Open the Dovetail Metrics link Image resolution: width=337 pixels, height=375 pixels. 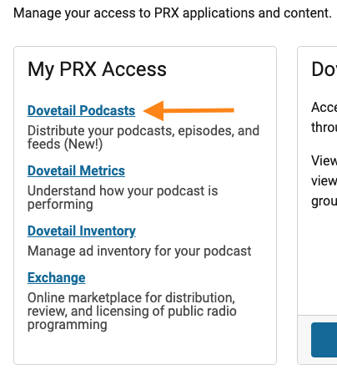[76, 170]
